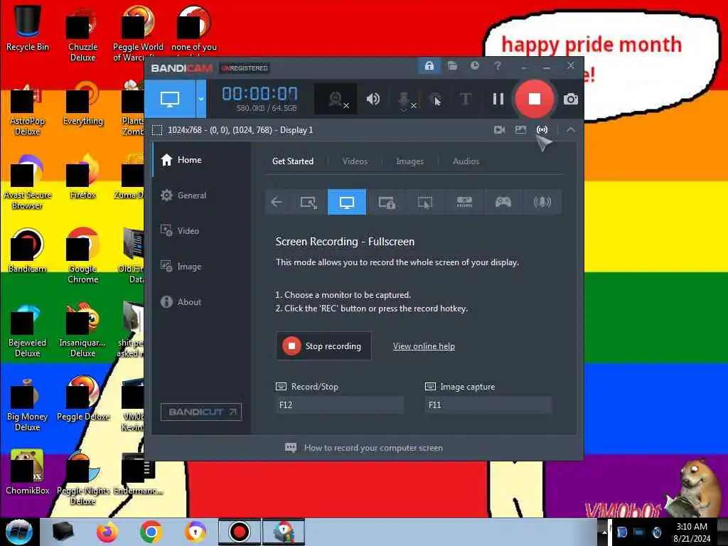This screenshot has width=728, height=546.
Task: Open Windows Start button
Action: [18, 532]
